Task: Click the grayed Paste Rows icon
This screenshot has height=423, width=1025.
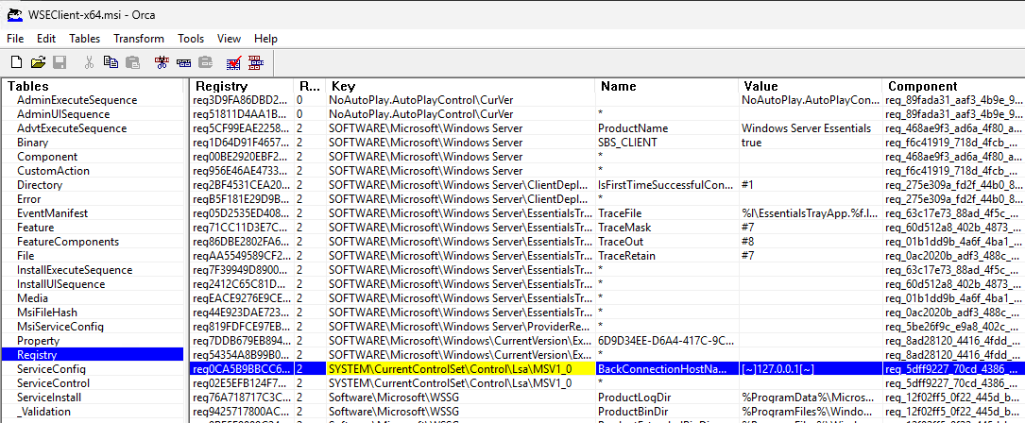Action: click(205, 62)
